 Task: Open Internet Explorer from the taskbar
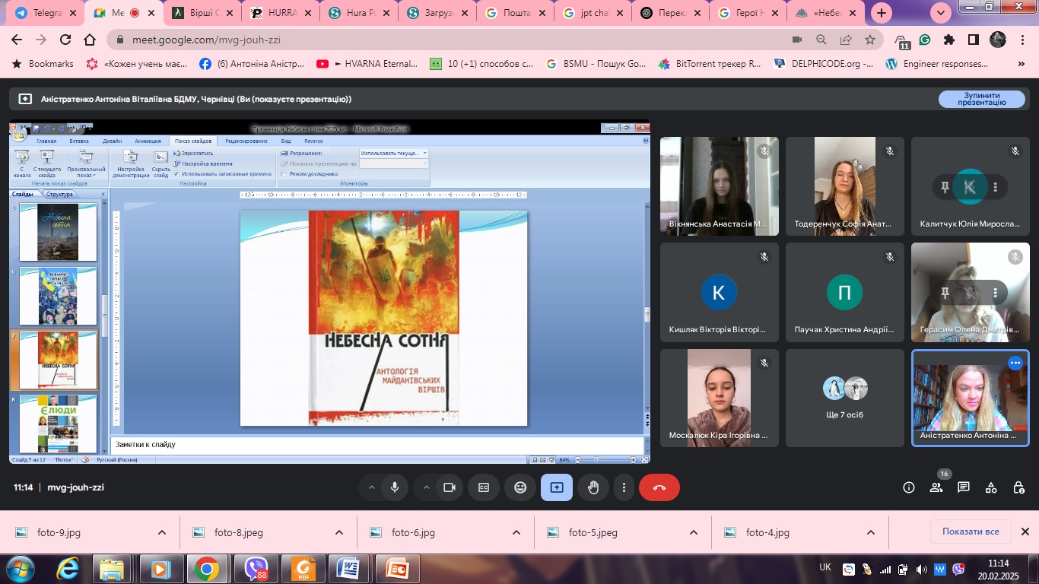coord(67,568)
